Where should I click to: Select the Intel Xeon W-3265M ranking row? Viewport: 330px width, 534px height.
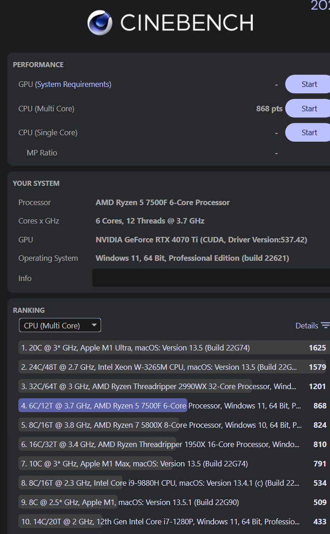(x=161, y=367)
